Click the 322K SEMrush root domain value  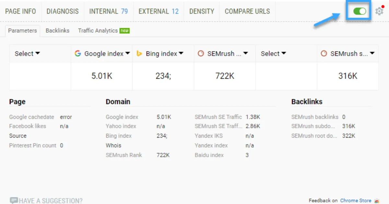click(x=349, y=136)
